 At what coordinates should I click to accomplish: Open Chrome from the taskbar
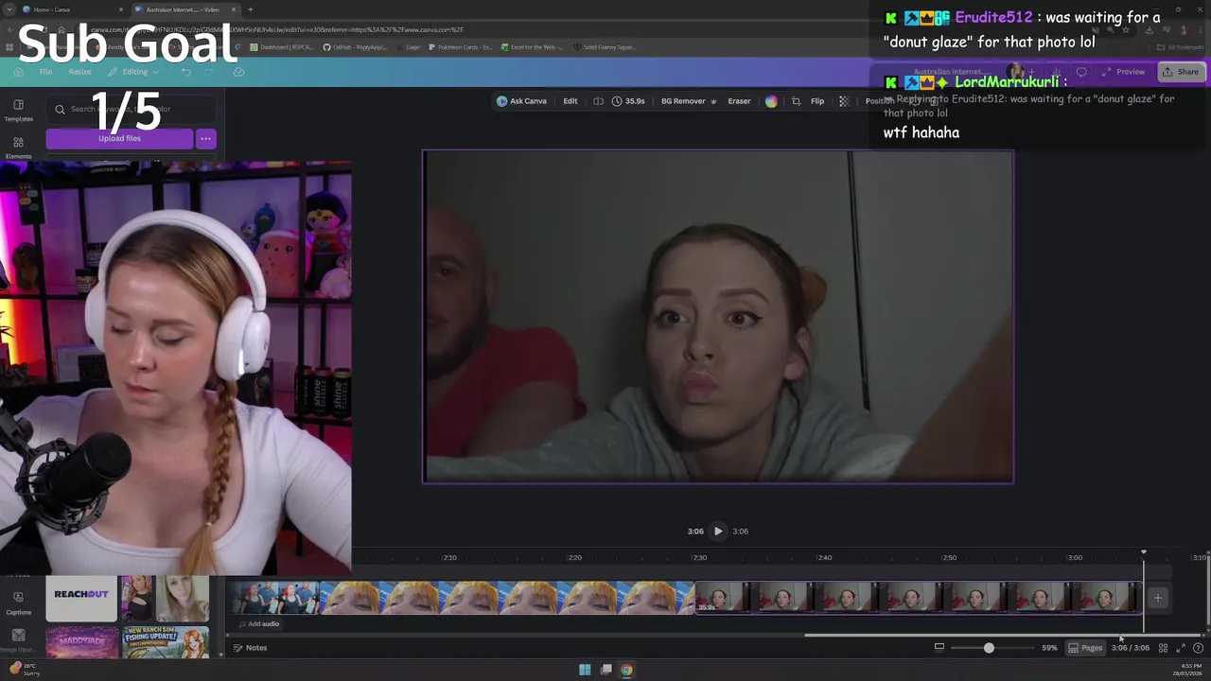(626, 670)
